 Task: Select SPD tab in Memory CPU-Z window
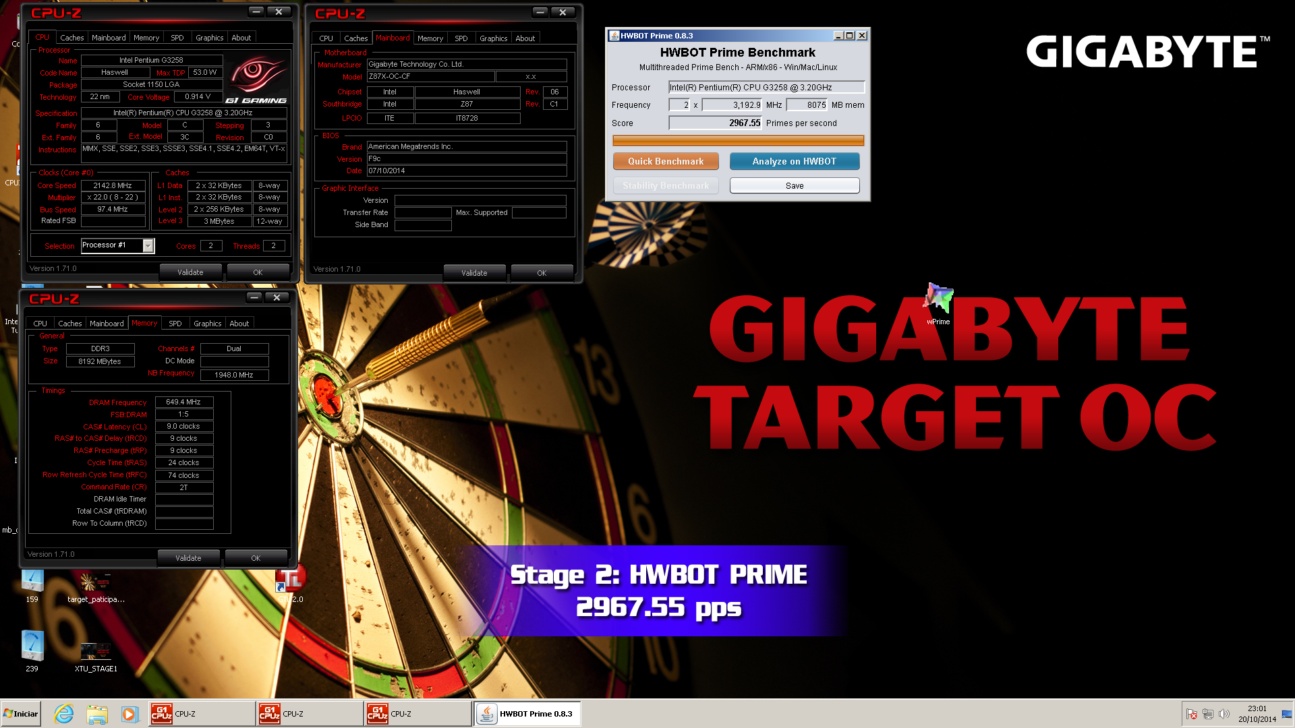pyautogui.click(x=175, y=324)
